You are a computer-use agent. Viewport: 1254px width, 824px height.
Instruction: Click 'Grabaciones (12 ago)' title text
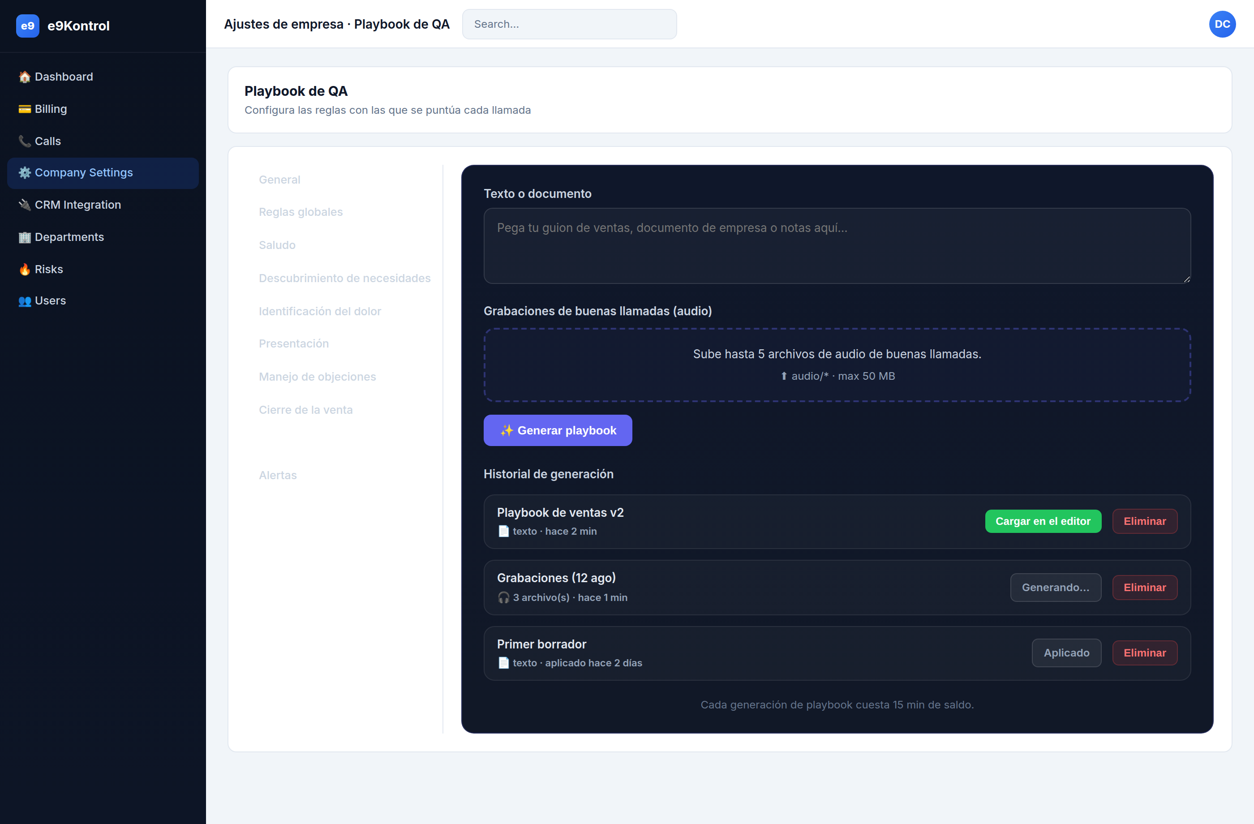556,578
